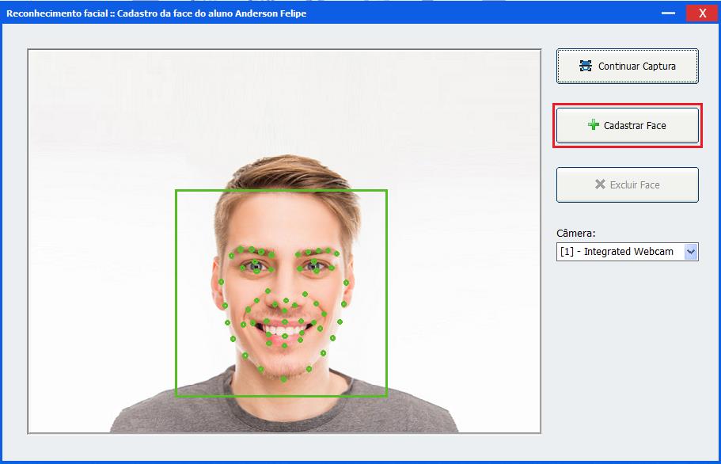Open the Câmera dropdown arrow
Image resolution: width=721 pixels, height=464 pixels.
pyautogui.click(x=691, y=252)
